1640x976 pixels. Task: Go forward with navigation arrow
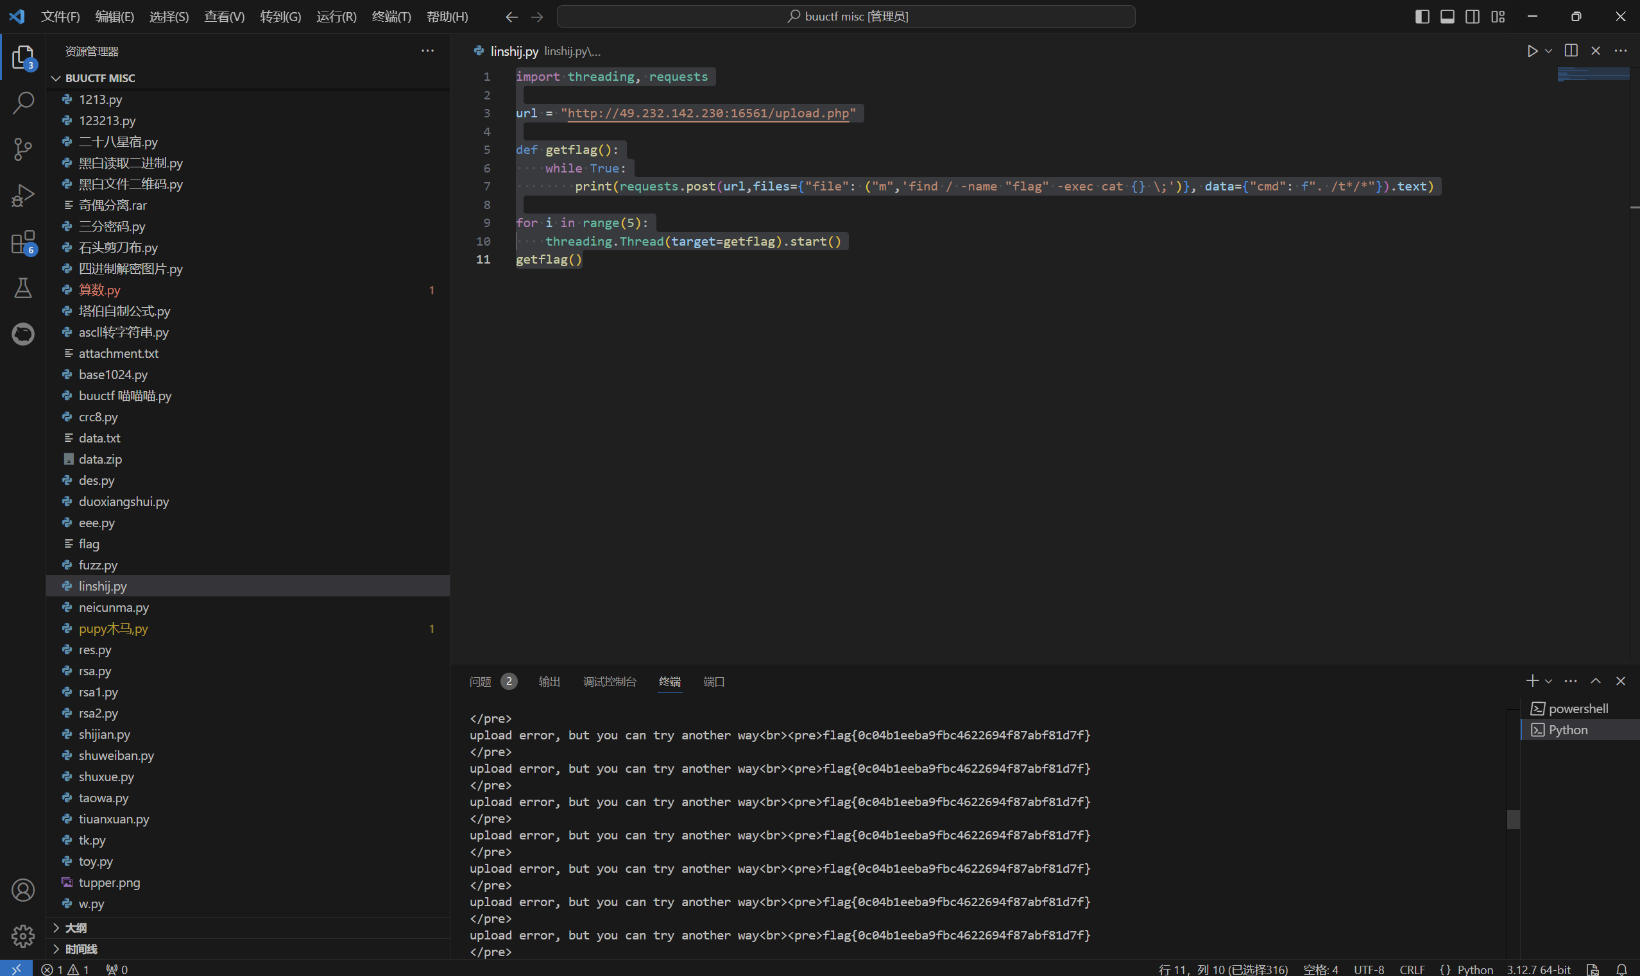click(537, 17)
